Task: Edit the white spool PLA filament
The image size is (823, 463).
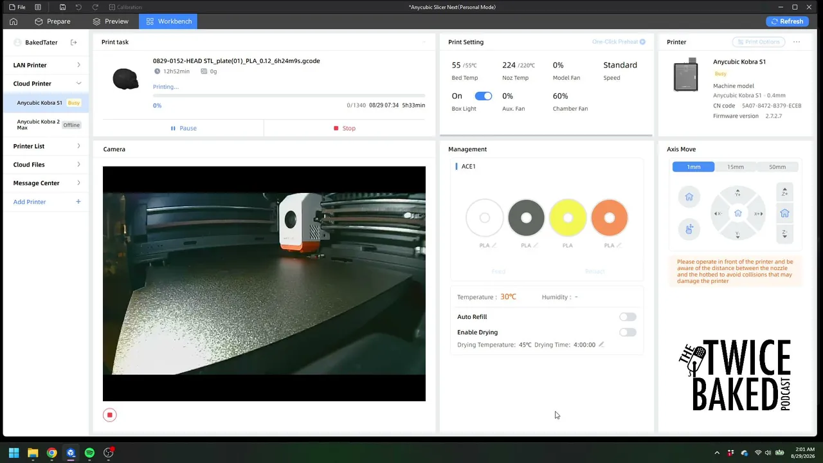Action: (x=494, y=246)
